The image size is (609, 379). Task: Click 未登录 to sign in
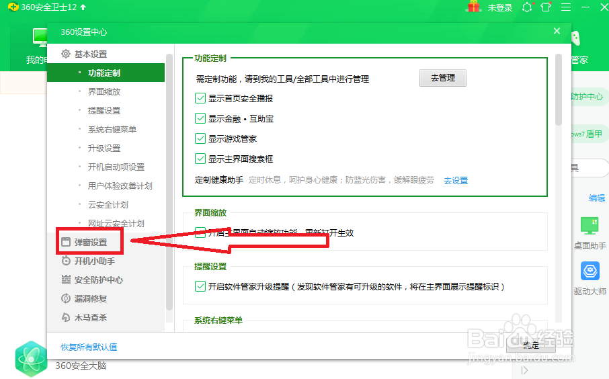[500, 8]
